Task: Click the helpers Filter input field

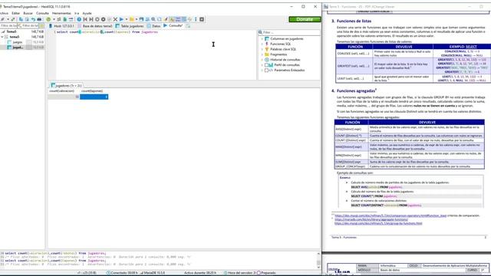Action: point(291,32)
